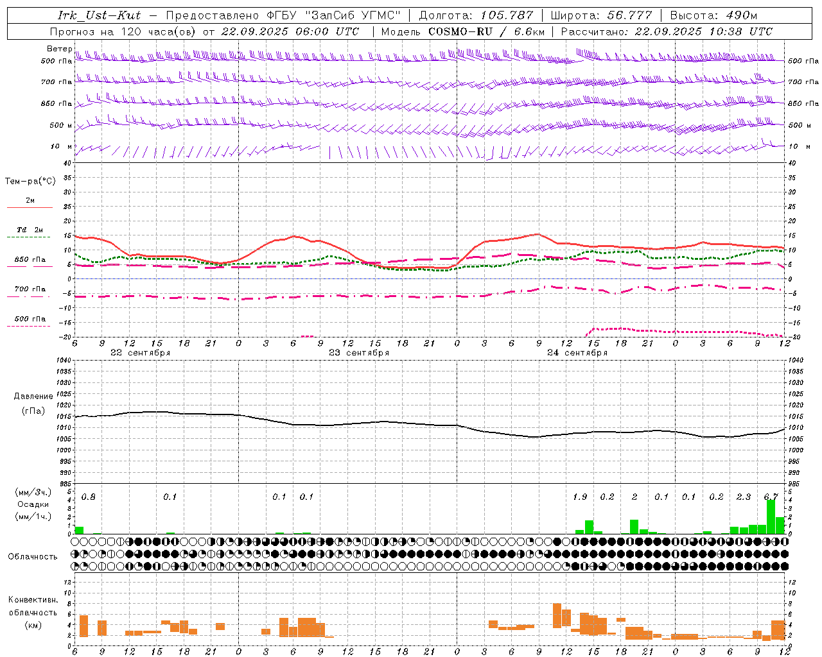Click the Облачность cloudiness label
The width and height of the screenshot is (822, 657).
coord(33,557)
